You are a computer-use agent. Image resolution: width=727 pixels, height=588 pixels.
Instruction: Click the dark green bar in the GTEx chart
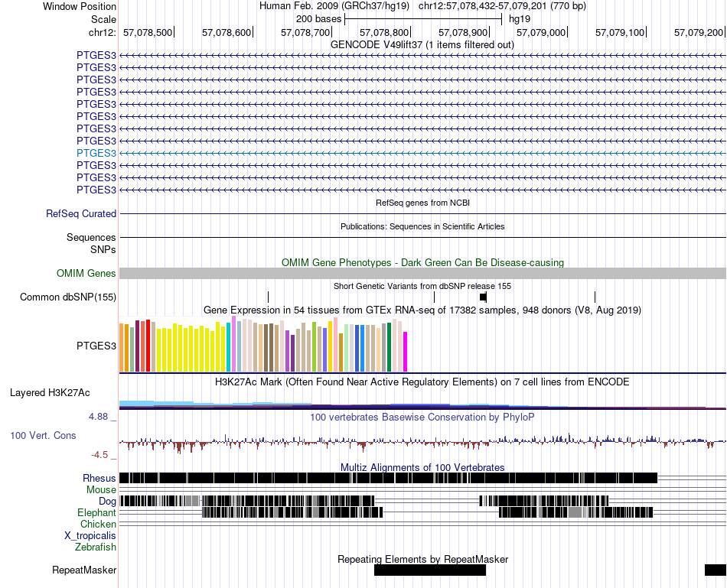(390, 347)
